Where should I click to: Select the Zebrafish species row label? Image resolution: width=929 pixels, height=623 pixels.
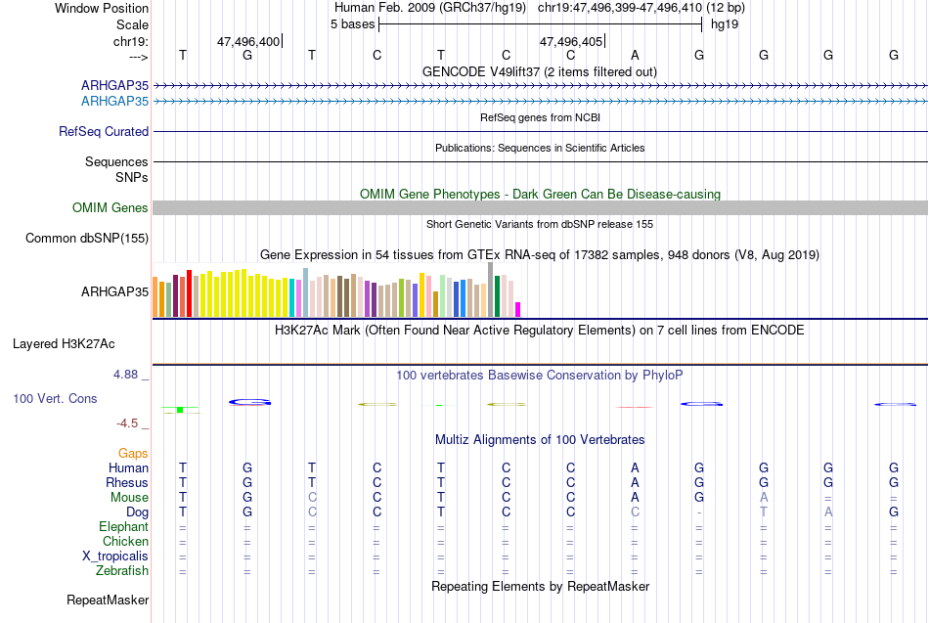pyautogui.click(x=122, y=571)
